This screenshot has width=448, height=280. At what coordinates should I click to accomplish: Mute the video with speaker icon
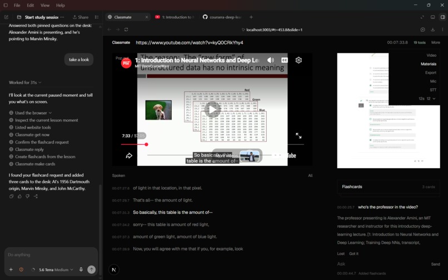(270, 60)
